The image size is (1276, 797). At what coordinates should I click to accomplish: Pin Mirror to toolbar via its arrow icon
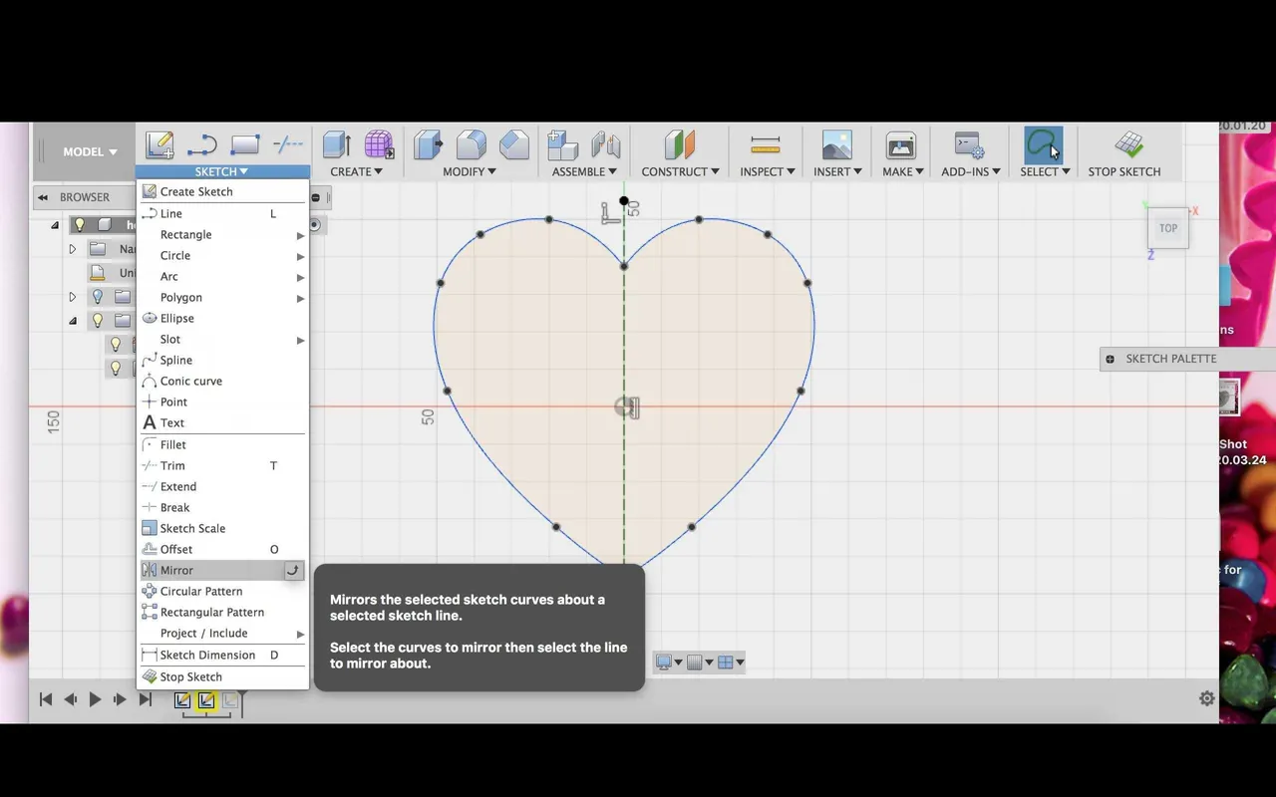(293, 570)
